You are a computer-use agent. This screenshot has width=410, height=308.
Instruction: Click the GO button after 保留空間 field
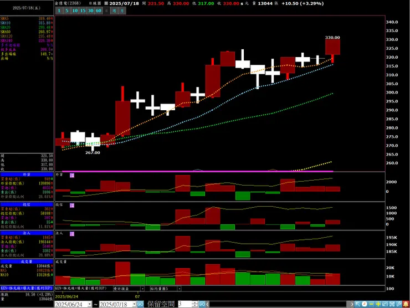pos(202,304)
